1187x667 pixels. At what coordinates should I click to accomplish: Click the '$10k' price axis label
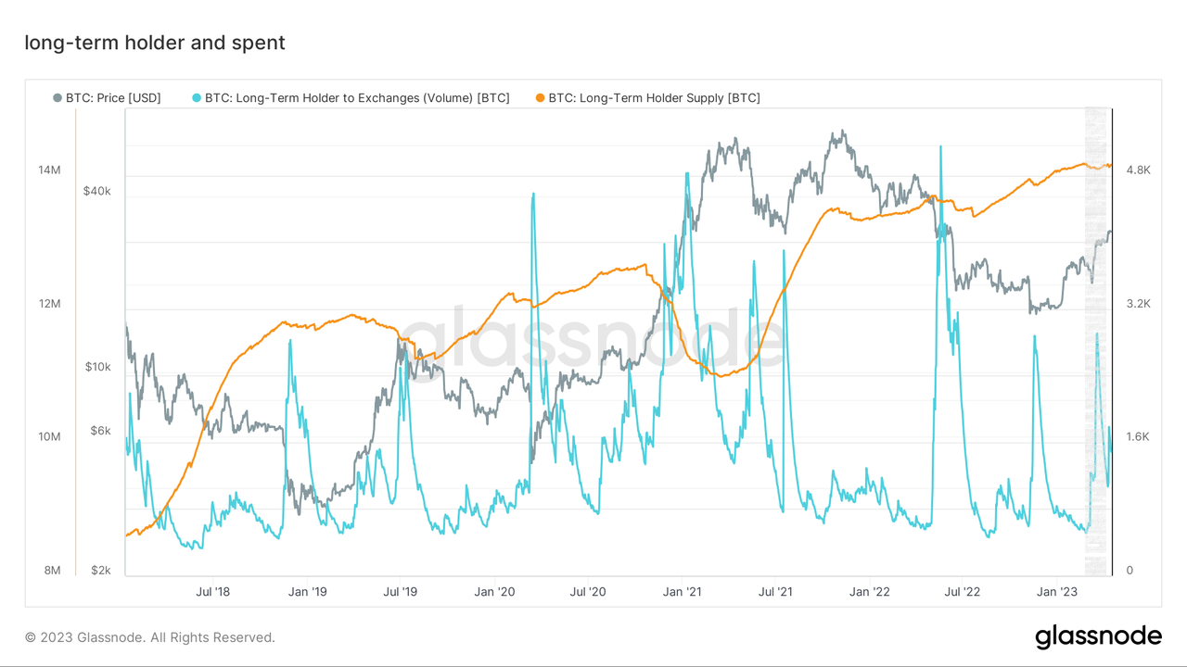point(96,367)
